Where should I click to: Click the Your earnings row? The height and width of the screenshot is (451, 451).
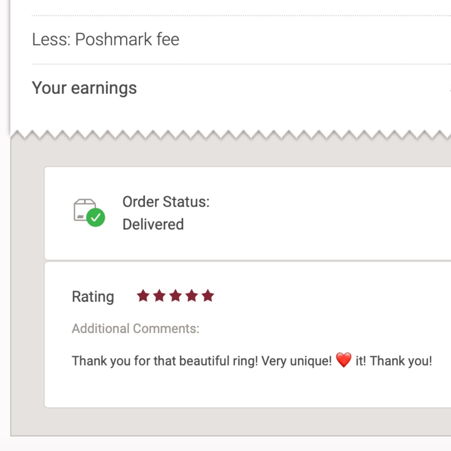241,88
